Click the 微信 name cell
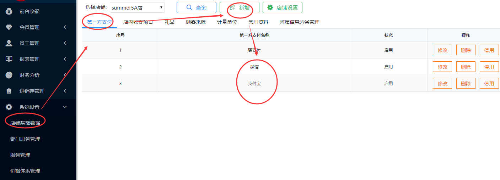 [x=254, y=67]
